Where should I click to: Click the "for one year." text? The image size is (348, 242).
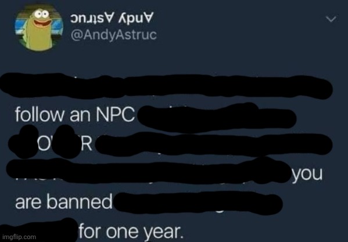click(131, 231)
